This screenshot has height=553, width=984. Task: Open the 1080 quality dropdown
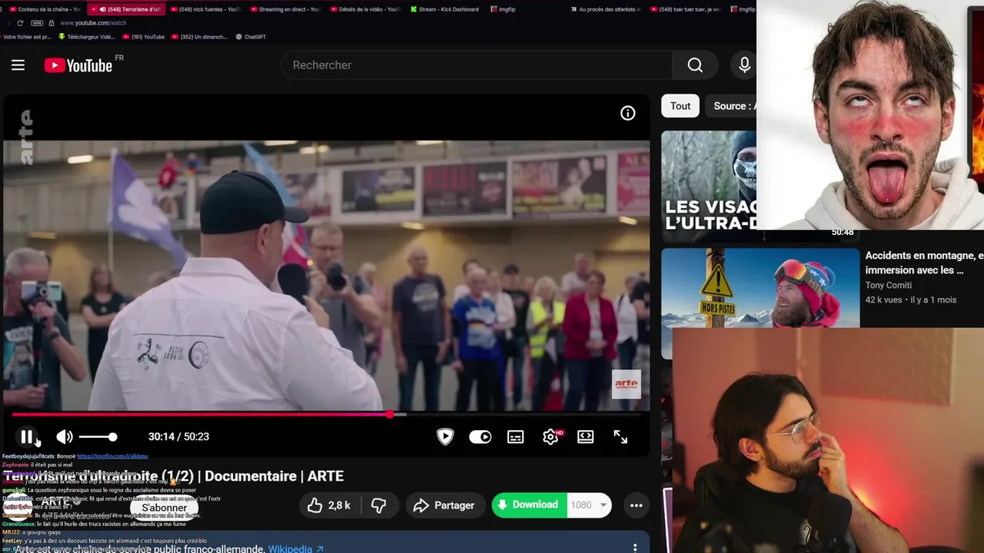pyautogui.click(x=588, y=505)
